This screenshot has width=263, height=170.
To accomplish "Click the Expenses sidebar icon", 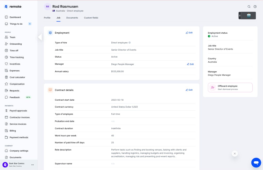I will click(7, 71).
